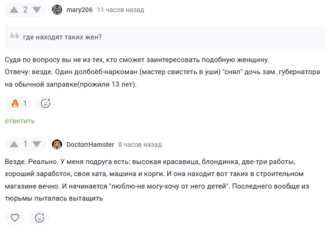This screenshot has height=227, width=327.
Task: View DoctorrHamster's hamster avatar
Action: [57, 144]
